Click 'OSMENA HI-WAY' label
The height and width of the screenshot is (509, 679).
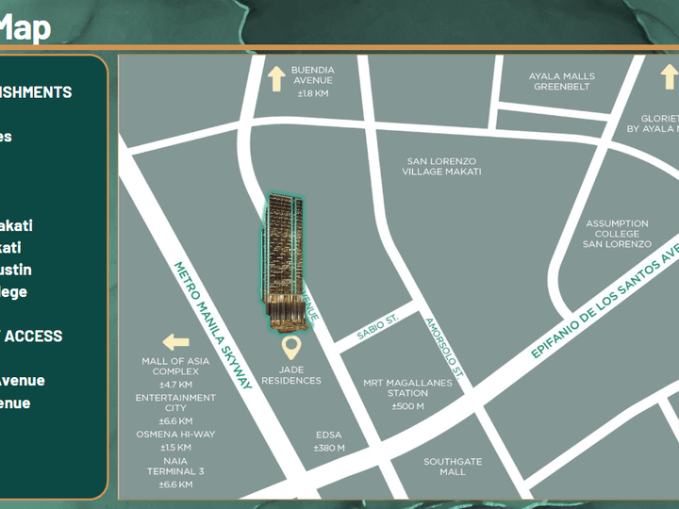(175, 435)
